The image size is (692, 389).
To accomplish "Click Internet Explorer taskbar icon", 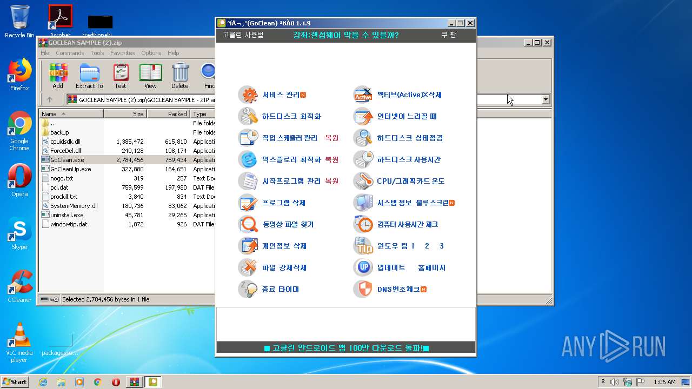I will [x=43, y=382].
